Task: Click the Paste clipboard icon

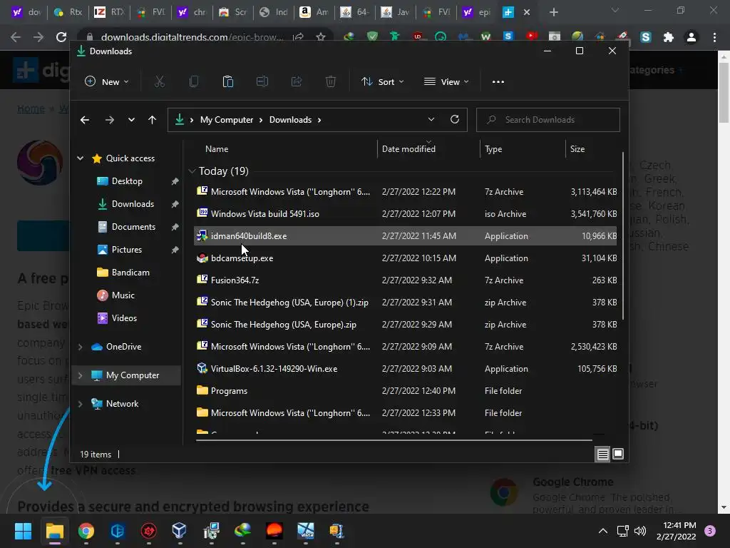Action: (x=227, y=81)
